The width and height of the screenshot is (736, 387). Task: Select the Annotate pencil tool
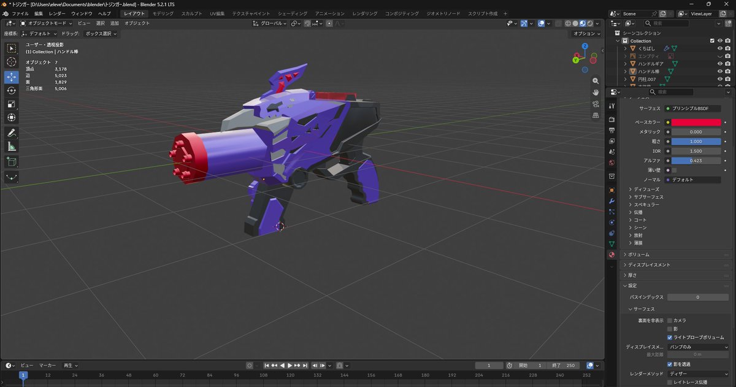[x=12, y=132]
